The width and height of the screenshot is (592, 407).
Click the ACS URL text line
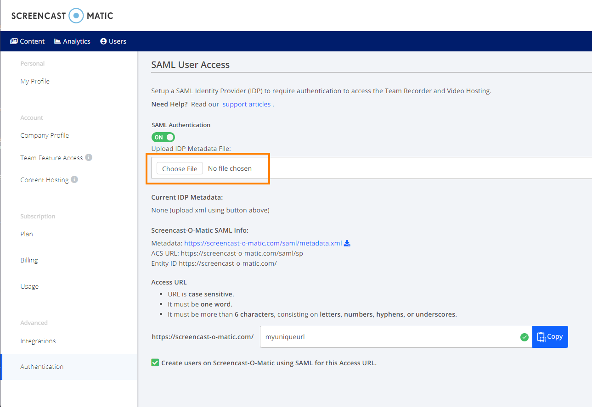coord(227,253)
